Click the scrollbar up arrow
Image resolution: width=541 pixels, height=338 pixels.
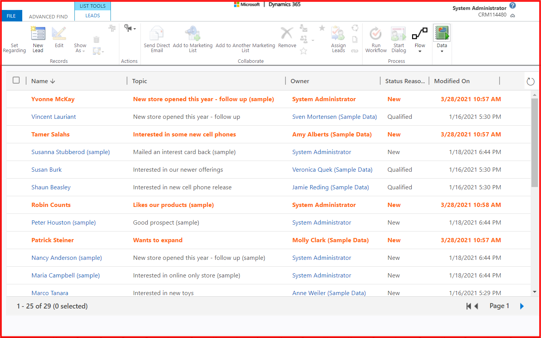[534, 95]
